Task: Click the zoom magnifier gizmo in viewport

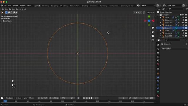Action: (153, 28)
